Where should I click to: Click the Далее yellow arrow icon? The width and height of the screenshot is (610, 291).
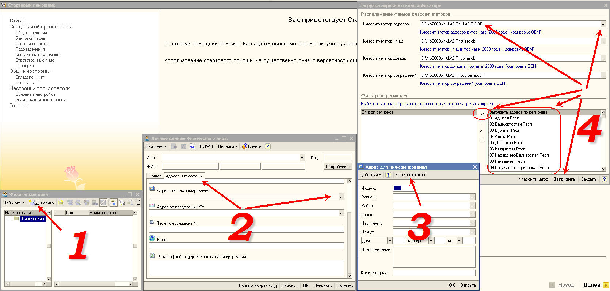(606, 285)
